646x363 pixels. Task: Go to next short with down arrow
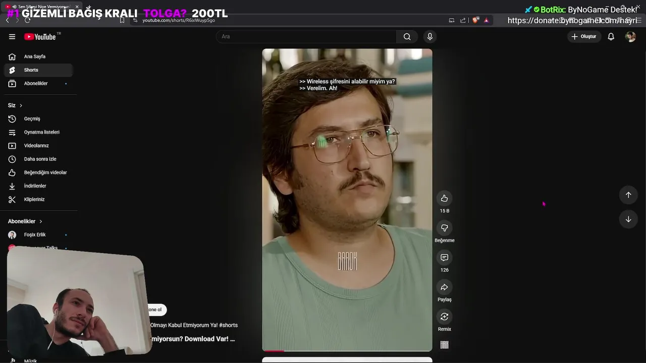click(628, 219)
